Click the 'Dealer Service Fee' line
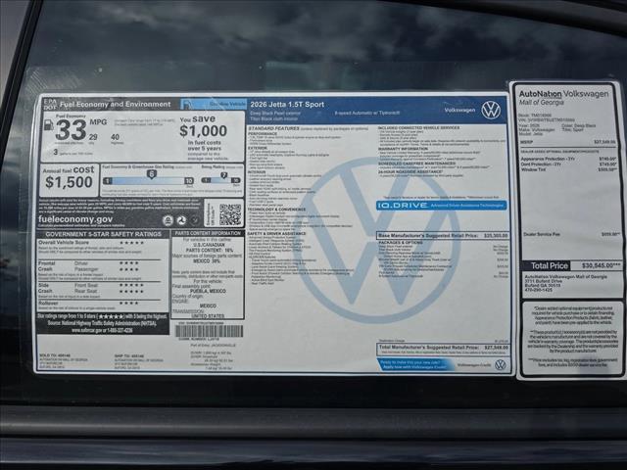Screen dimensions: 627x470 570,235
